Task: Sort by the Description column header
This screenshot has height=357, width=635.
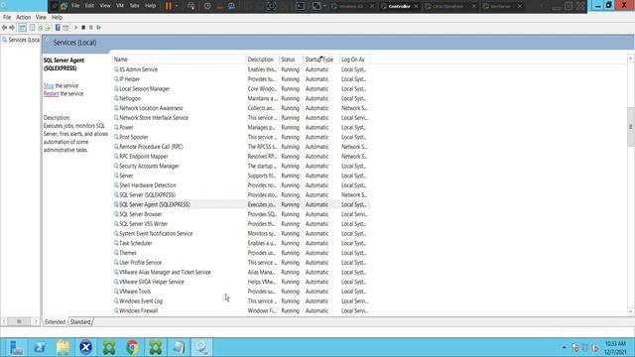Action: pyautogui.click(x=262, y=59)
